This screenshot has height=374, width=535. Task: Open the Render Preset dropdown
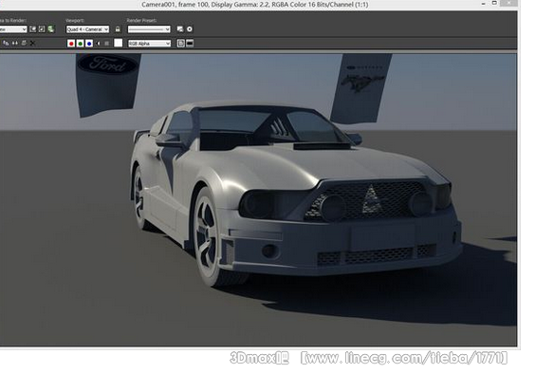[149, 29]
